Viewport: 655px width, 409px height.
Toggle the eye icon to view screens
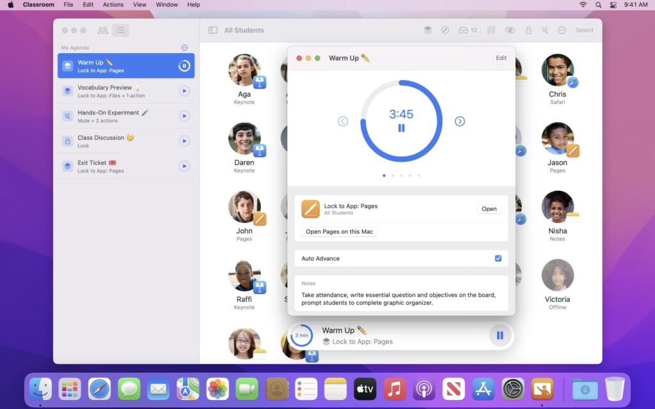point(510,30)
